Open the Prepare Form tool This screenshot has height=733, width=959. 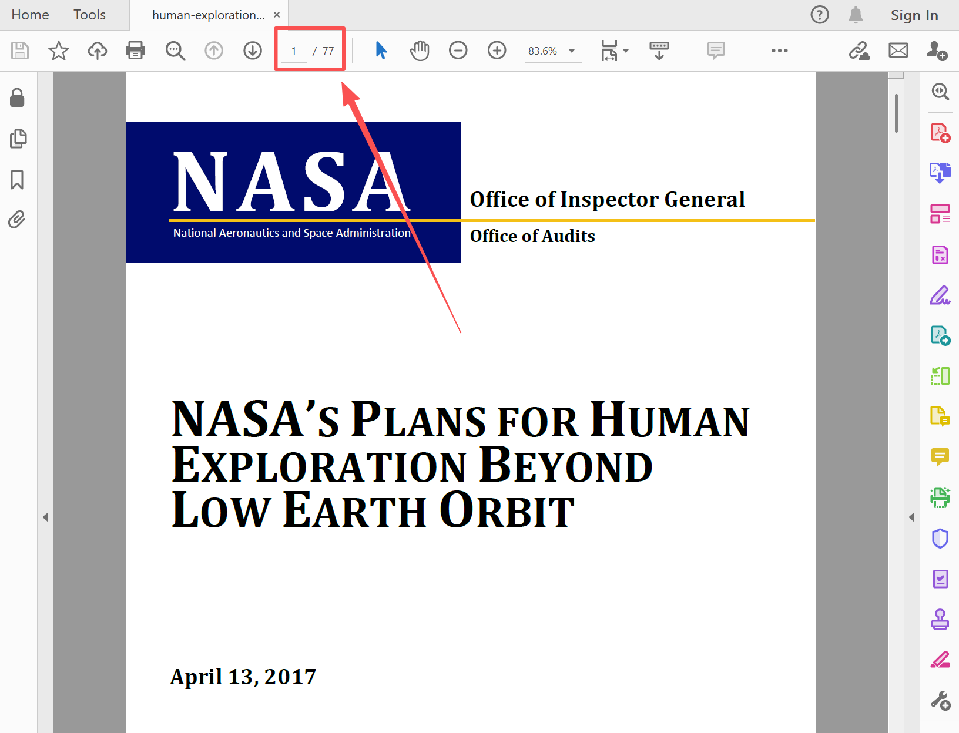(x=940, y=579)
